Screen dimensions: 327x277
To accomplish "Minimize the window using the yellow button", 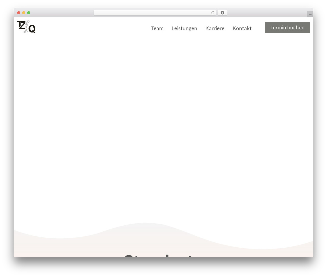I will [24, 13].
